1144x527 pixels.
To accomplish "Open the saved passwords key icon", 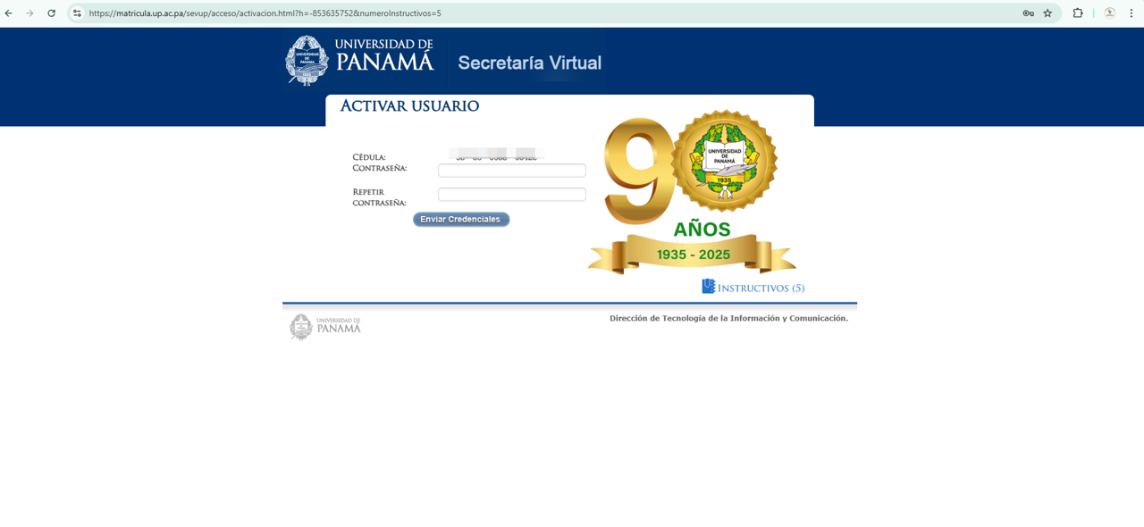I will coord(1028,13).
